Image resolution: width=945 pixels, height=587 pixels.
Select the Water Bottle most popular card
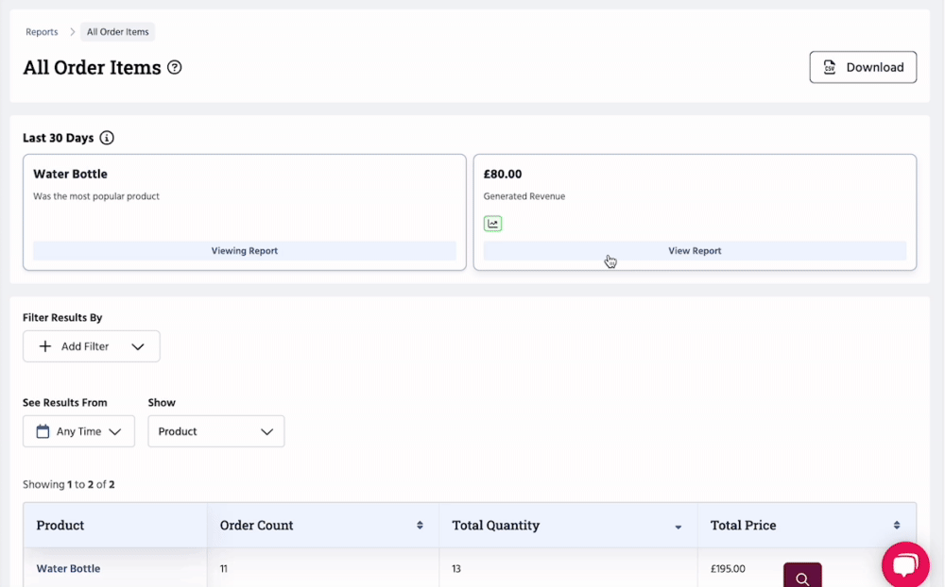tap(244, 189)
